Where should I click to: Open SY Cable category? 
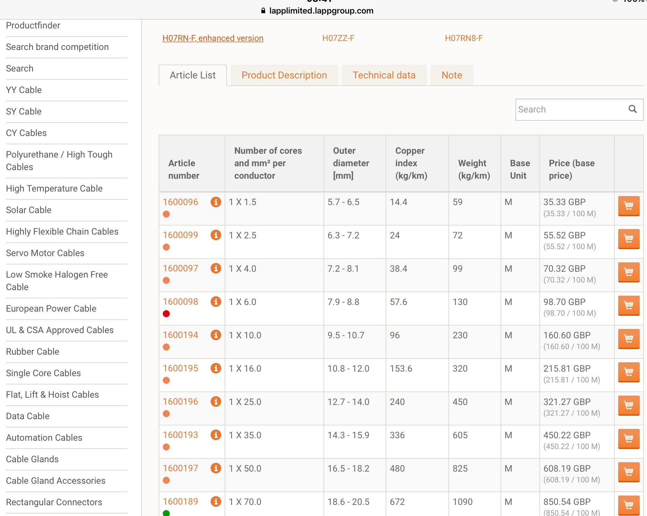point(24,111)
